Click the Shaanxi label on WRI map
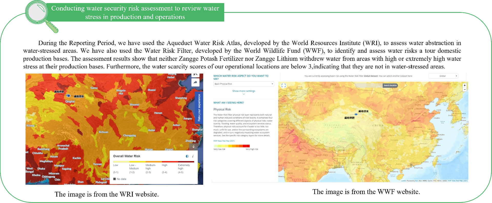Image resolution: width=492 pixels, height=203 pixels. pos(135,105)
